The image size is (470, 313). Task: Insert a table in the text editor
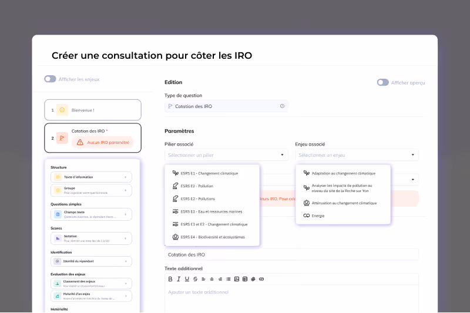245,279
